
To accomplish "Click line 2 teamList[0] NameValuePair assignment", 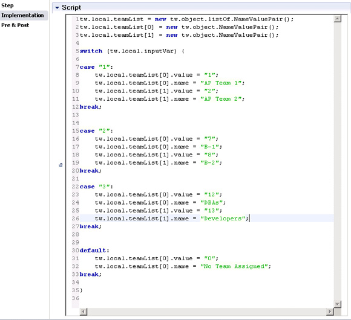I will [179, 27].
